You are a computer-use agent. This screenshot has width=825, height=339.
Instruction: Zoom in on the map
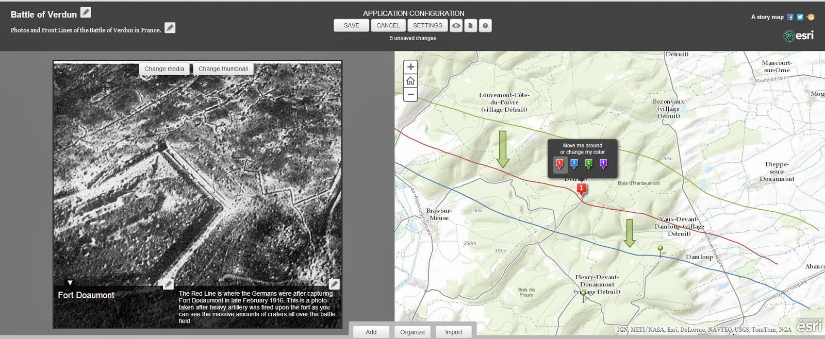(410, 67)
